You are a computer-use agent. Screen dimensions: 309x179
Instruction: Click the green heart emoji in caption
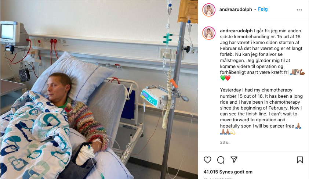tap(223, 78)
